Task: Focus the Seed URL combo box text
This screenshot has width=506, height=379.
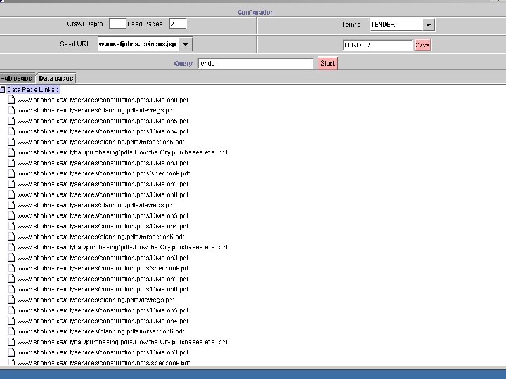Action: (x=138, y=44)
